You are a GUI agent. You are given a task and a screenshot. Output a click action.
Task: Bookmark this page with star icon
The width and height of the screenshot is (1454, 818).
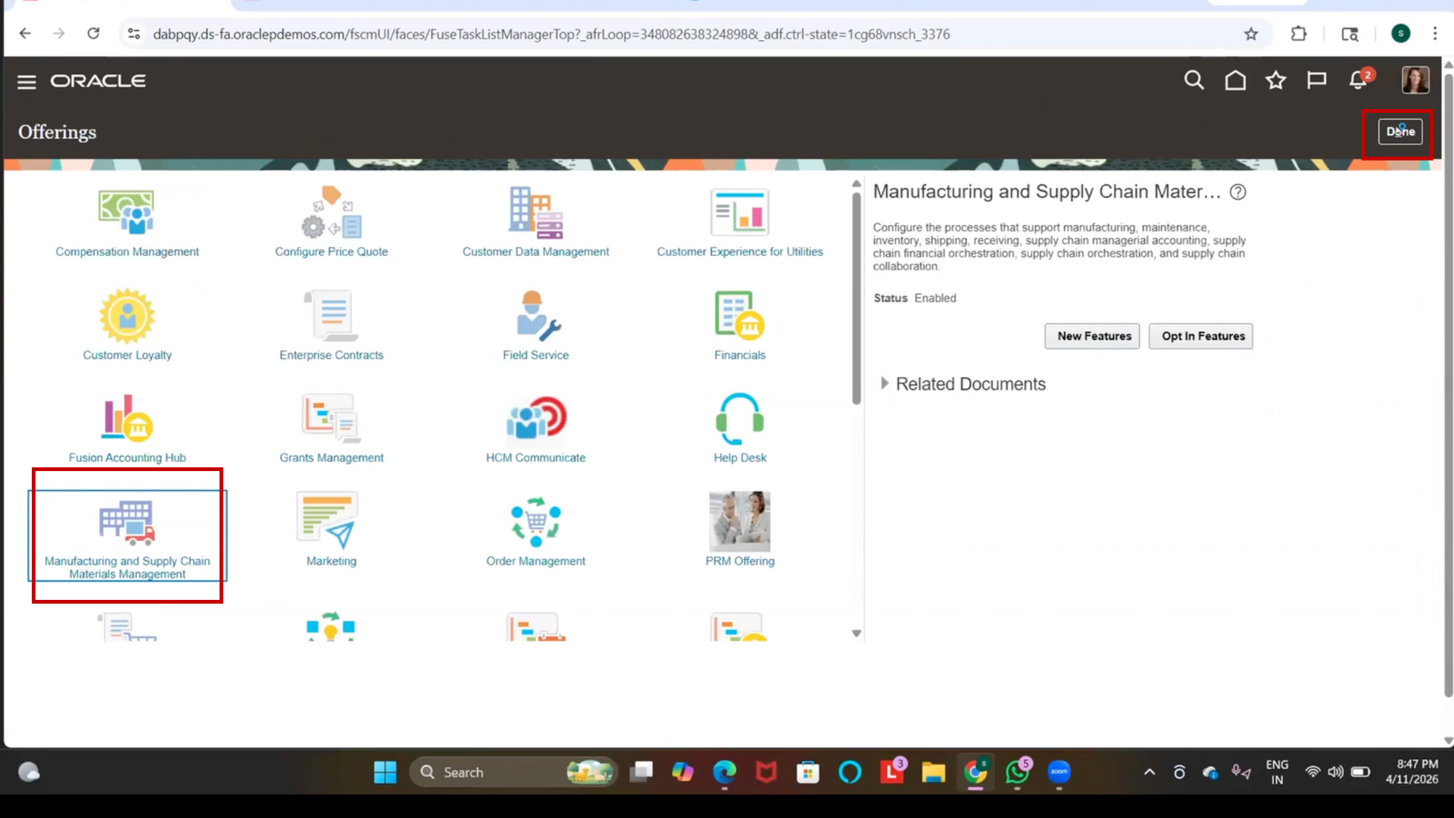click(x=1251, y=33)
